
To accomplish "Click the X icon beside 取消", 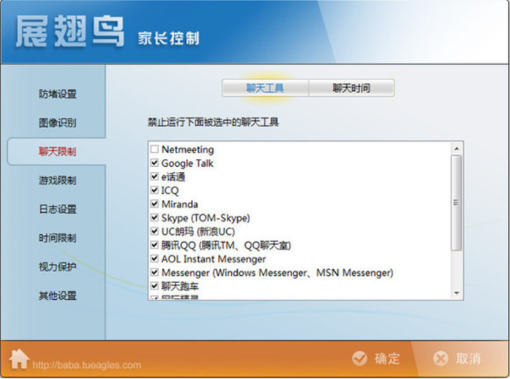I will point(440,359).
